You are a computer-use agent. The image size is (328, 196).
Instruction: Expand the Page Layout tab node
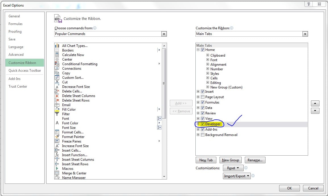coord(198,97)
